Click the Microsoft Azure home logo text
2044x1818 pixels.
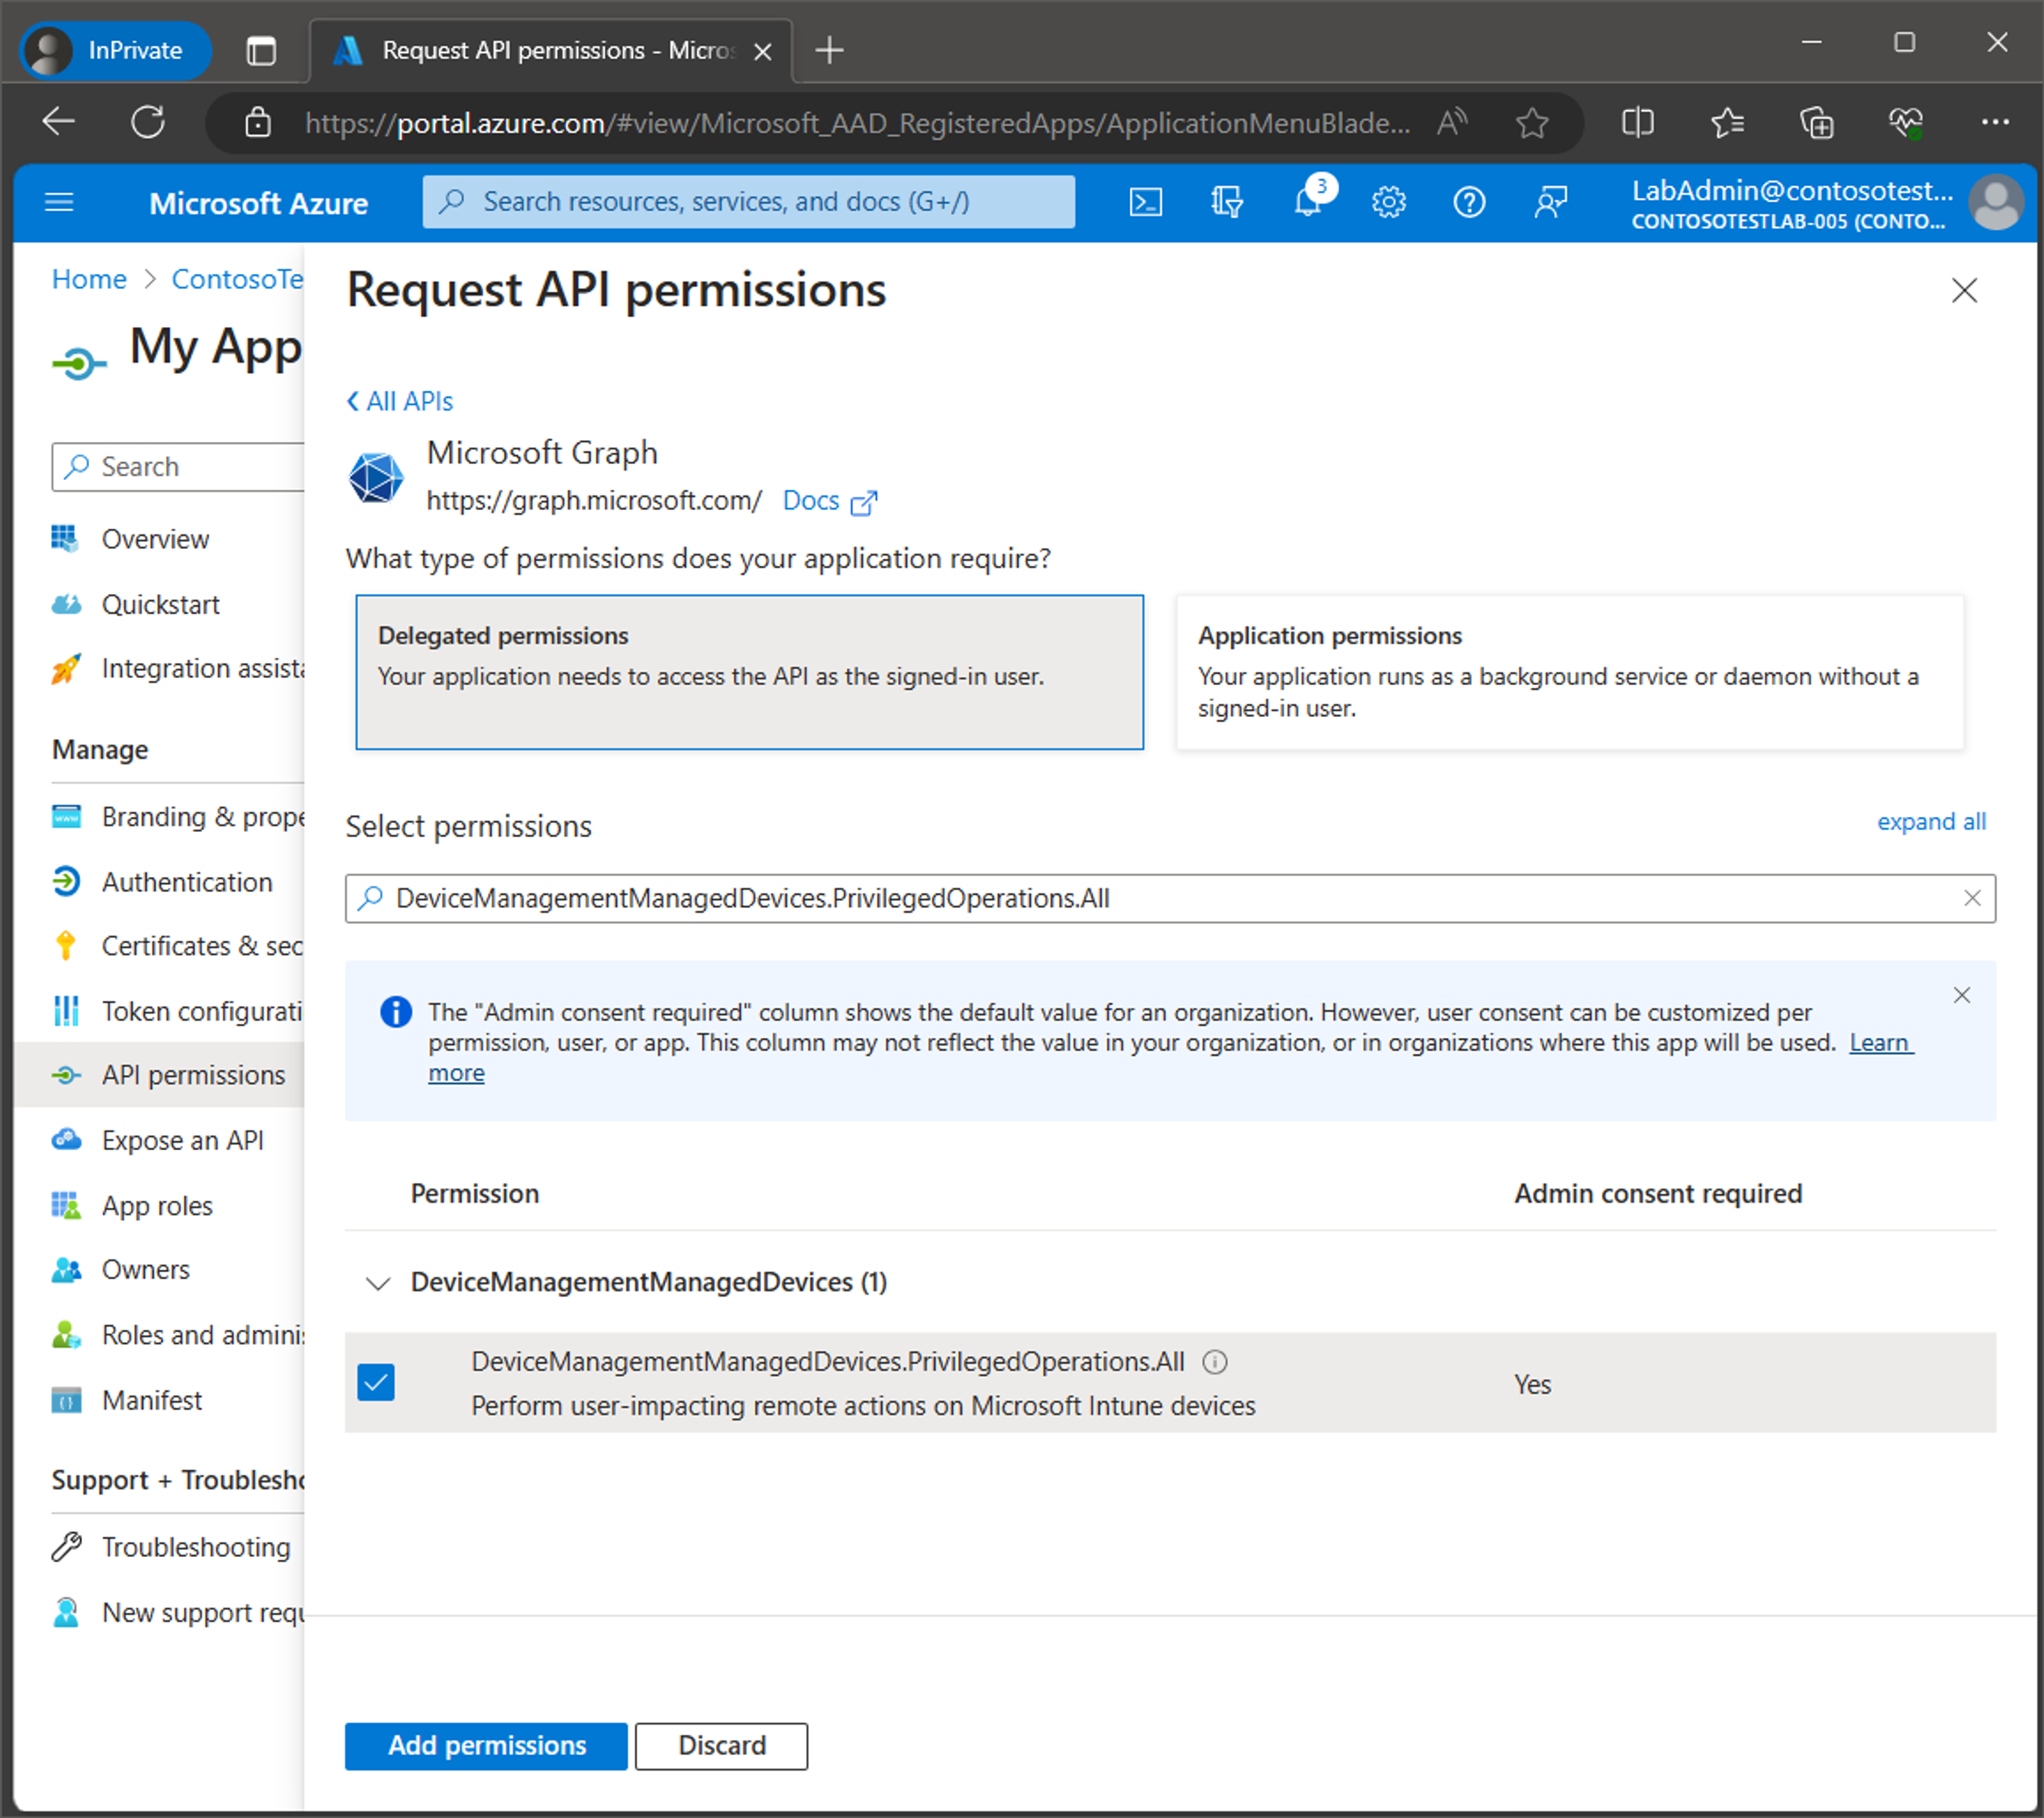(x=258, y=203)
